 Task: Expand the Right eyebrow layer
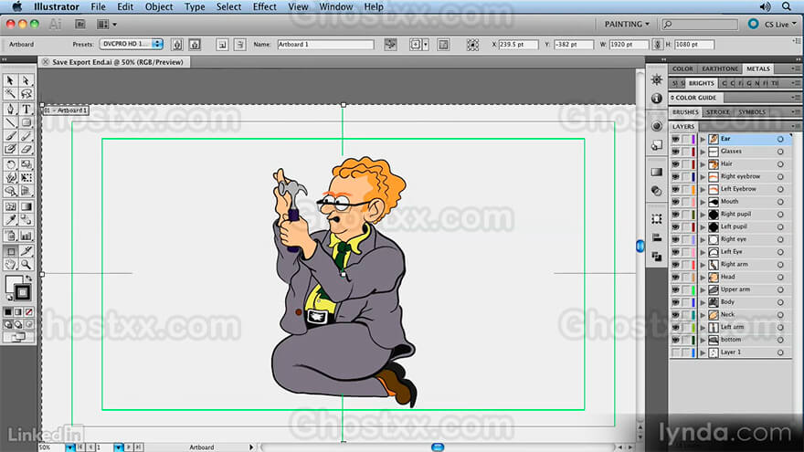(x=703, y=177)
